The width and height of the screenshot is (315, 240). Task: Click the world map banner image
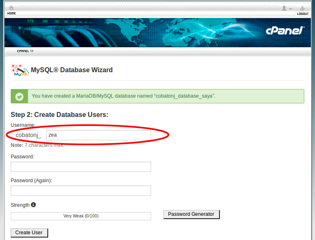pos(158,33)
